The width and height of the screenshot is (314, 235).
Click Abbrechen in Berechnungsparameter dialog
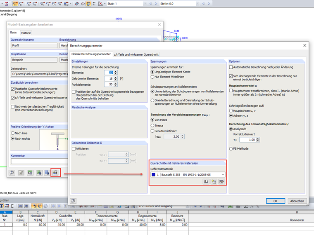[x=297, y=201]
